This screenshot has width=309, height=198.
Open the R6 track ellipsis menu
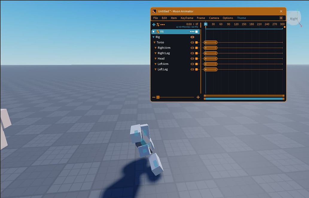click(x=192, y=32)
